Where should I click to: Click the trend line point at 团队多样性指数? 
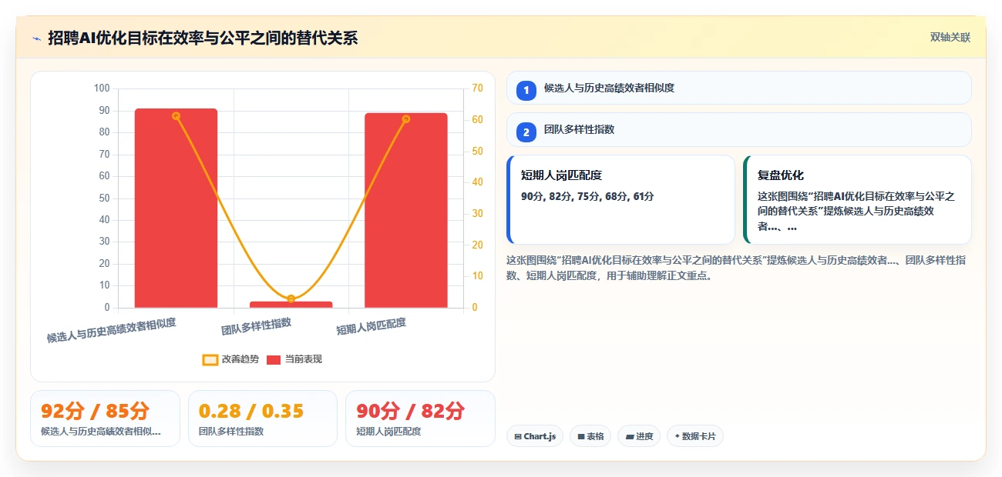click(291, 299)
